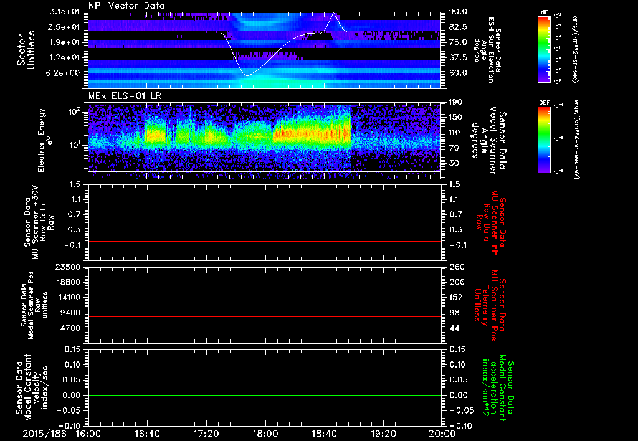638x441 pixels.
Task: Click the '60.0' sun elevation tick label
Action: (458, 73)
